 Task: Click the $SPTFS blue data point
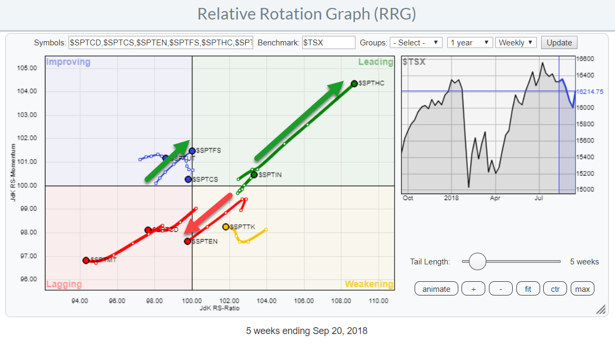[x=192, y=151]
